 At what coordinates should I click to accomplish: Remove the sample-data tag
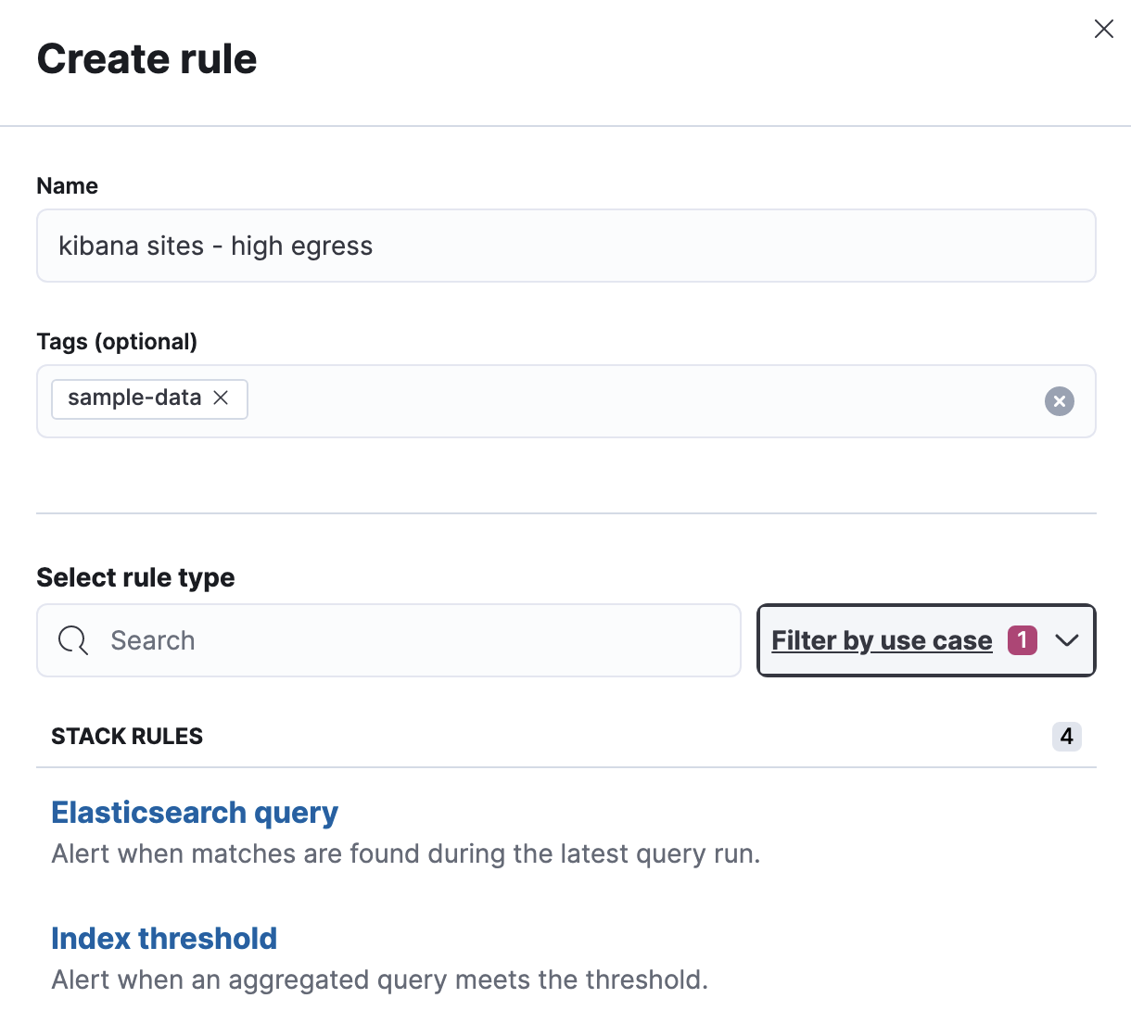(x=221, y=398)
